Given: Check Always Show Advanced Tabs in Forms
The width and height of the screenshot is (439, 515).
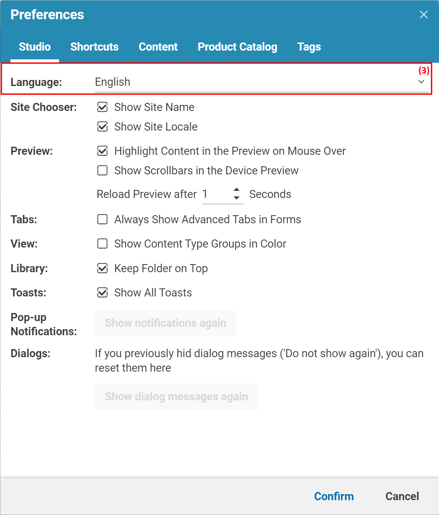Looking at the screenshot, I should 103,220.
